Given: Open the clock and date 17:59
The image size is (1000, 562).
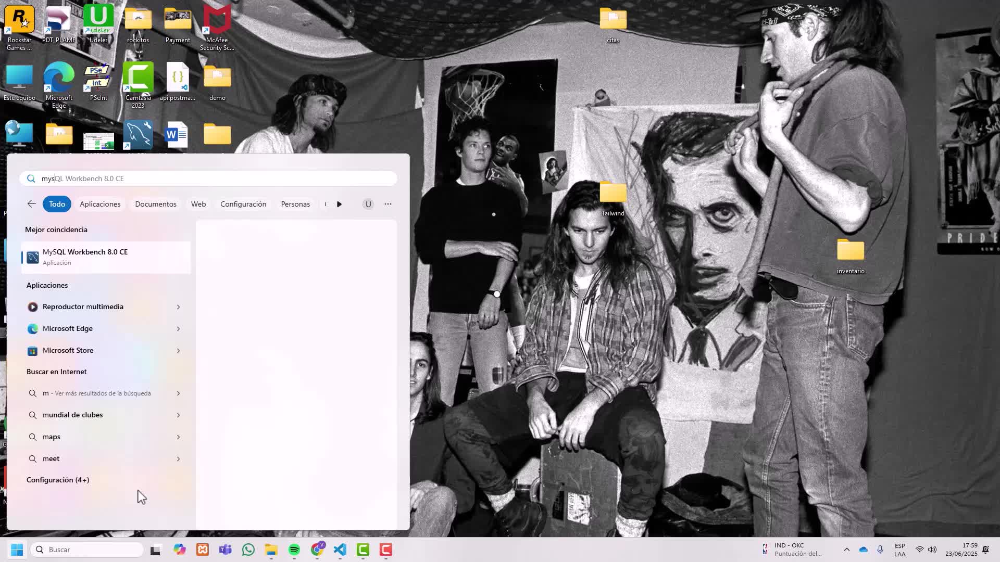Looking at the screenshot, I should 961,550.
